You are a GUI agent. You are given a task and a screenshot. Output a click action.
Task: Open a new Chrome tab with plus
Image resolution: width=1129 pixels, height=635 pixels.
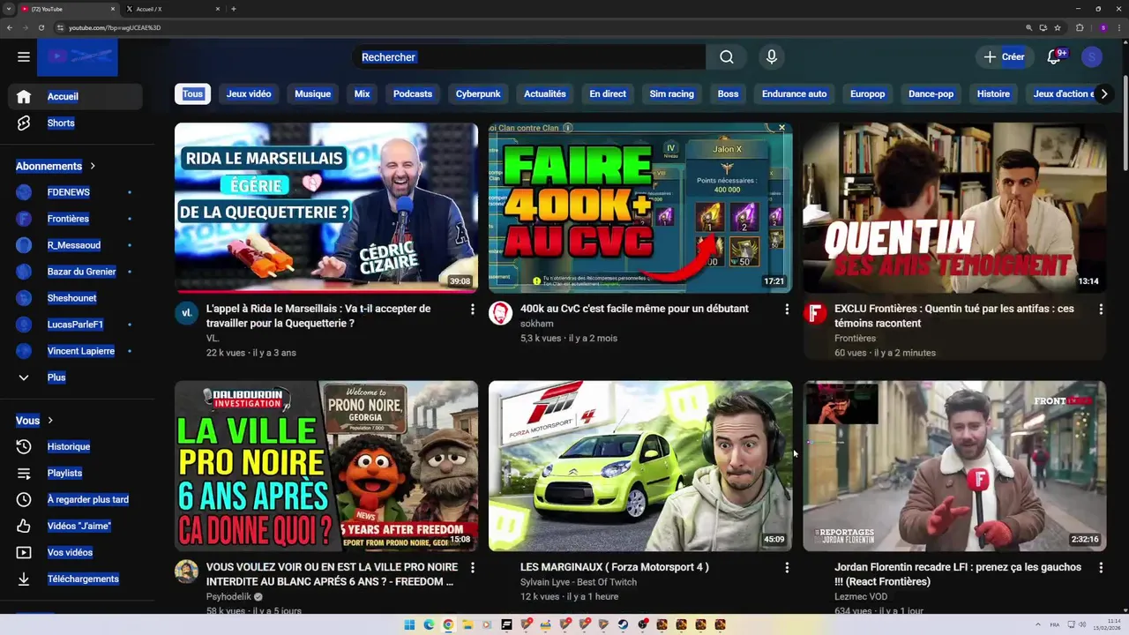click(233, 9)
